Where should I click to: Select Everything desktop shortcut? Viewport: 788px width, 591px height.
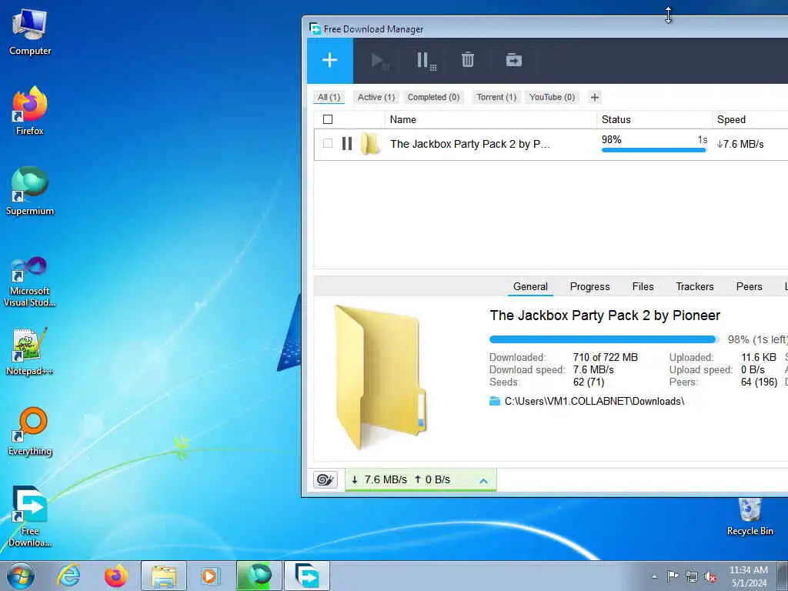[x=30, y=431]
